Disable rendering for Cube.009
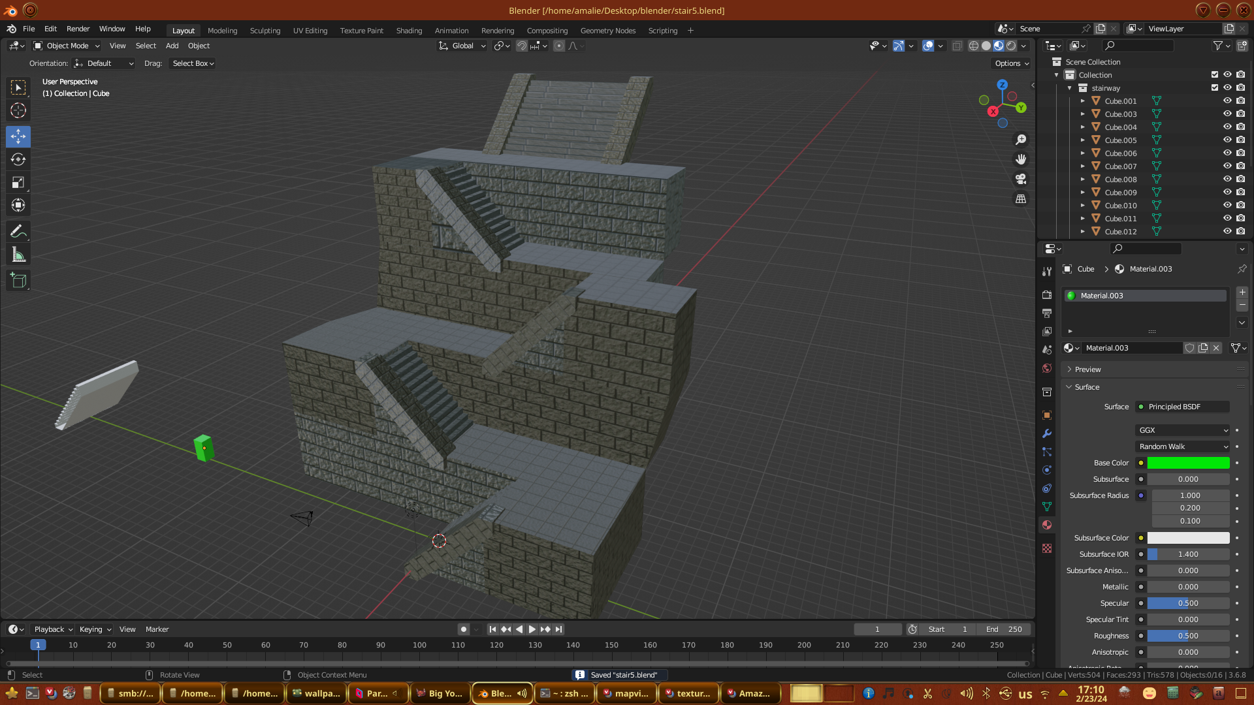 (1240, 193)
